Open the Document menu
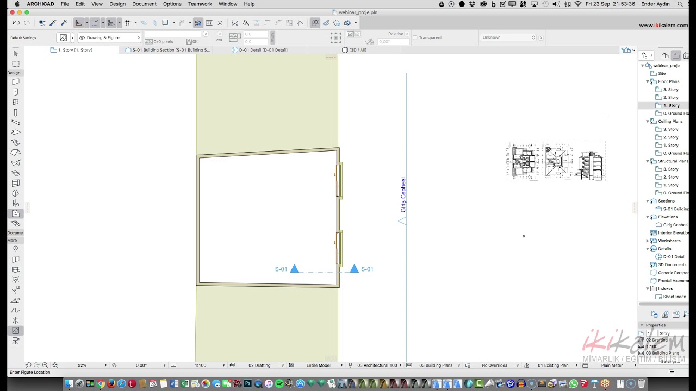 [144, 4]
